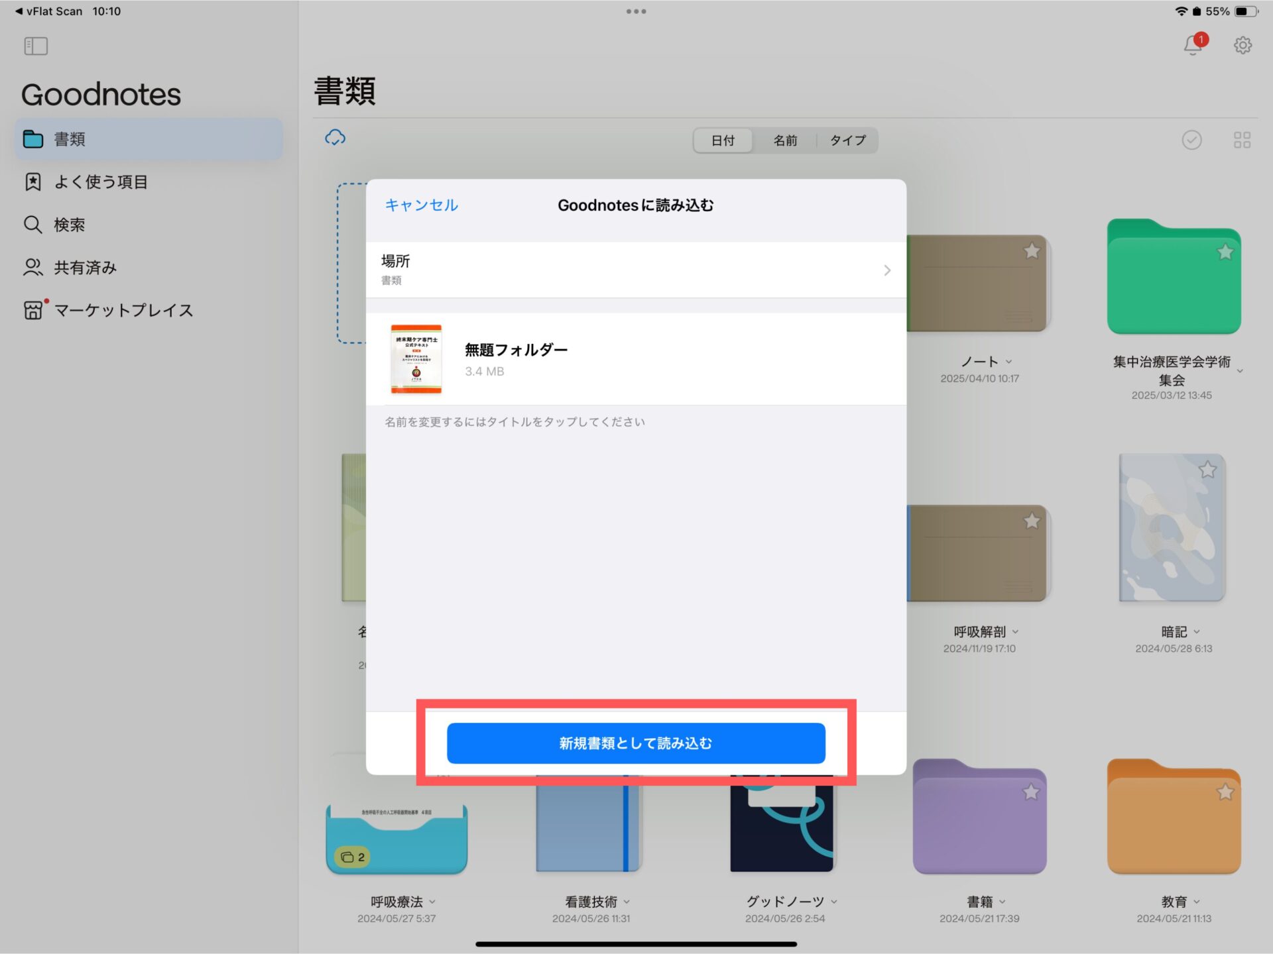1273x954 pixels.
Task: Click the 2025/04/10 10:17 date text
Action: coord(979,379)
